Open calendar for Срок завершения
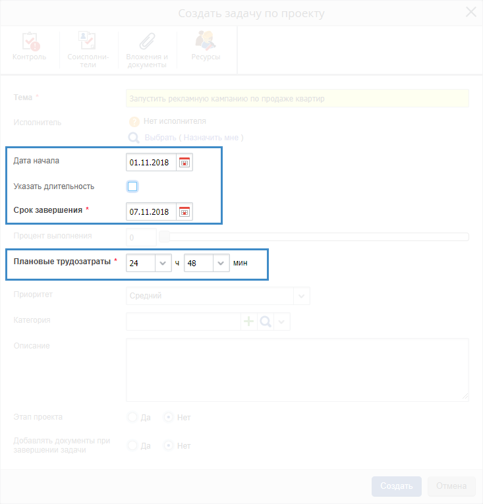 (x=185, y=212)
